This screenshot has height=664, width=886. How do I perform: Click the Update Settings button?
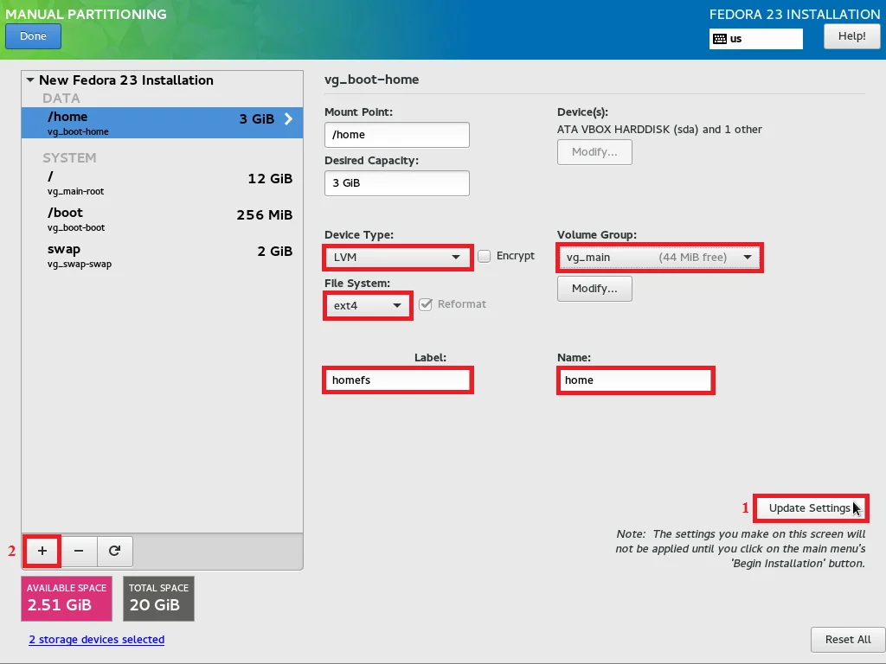click(x=810, y=508)
